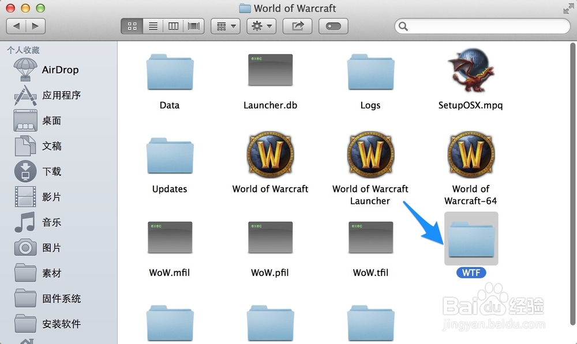Go back with the left arrow button
577x344 pixels.
(16, 26)
